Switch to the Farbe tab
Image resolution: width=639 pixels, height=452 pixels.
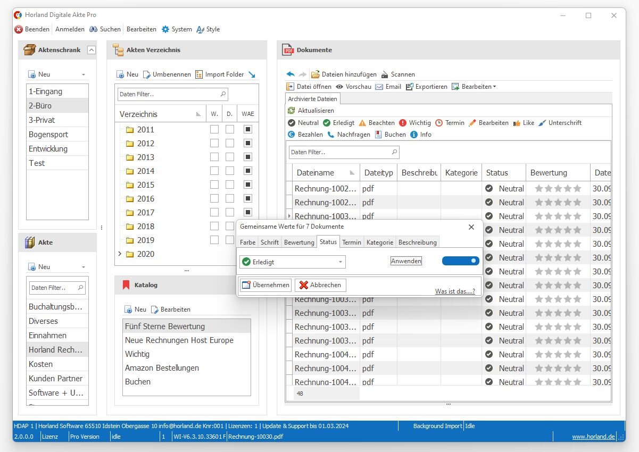[x=247, y=242]
